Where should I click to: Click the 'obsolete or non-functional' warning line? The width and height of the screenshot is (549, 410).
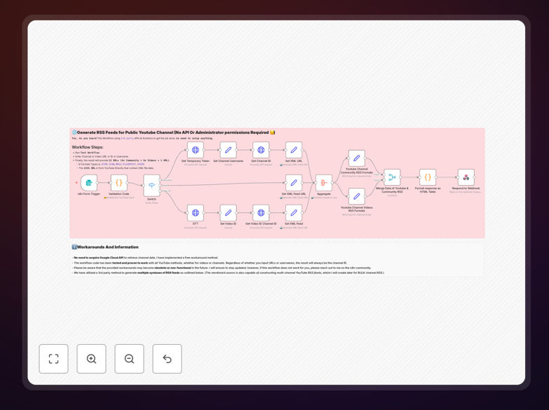tap(222, 268)
